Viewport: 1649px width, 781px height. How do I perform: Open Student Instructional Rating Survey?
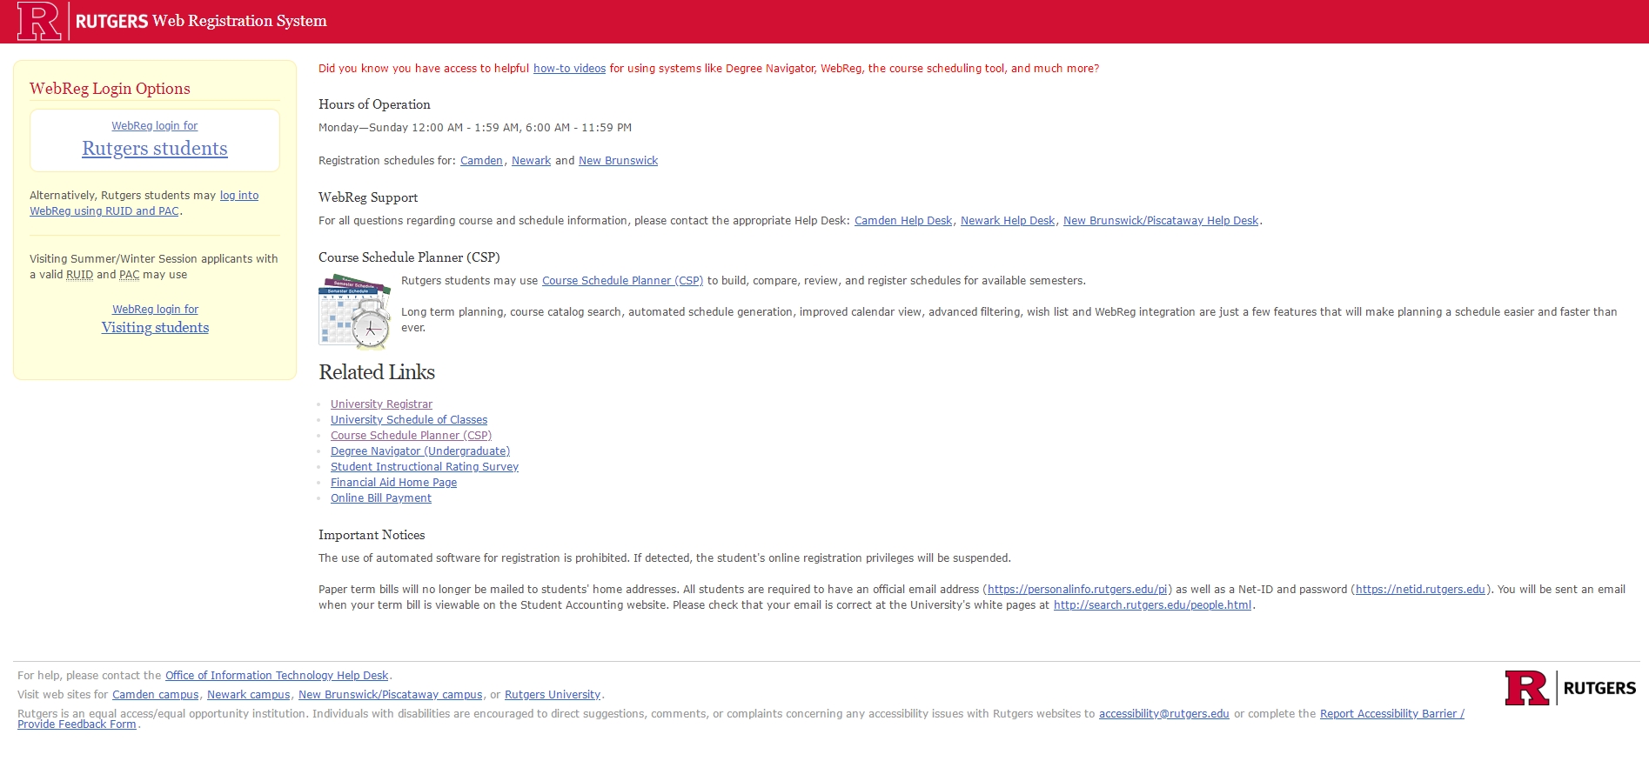[424, 467]
